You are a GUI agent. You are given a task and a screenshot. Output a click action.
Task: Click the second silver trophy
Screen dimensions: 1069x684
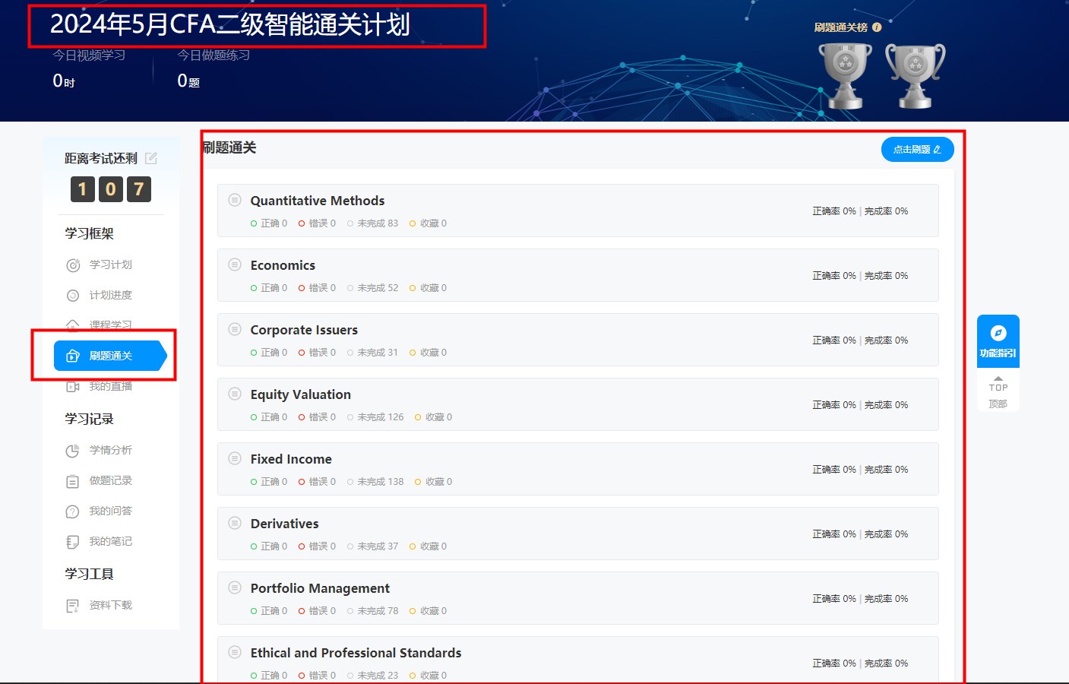click(x=916, y=76)
